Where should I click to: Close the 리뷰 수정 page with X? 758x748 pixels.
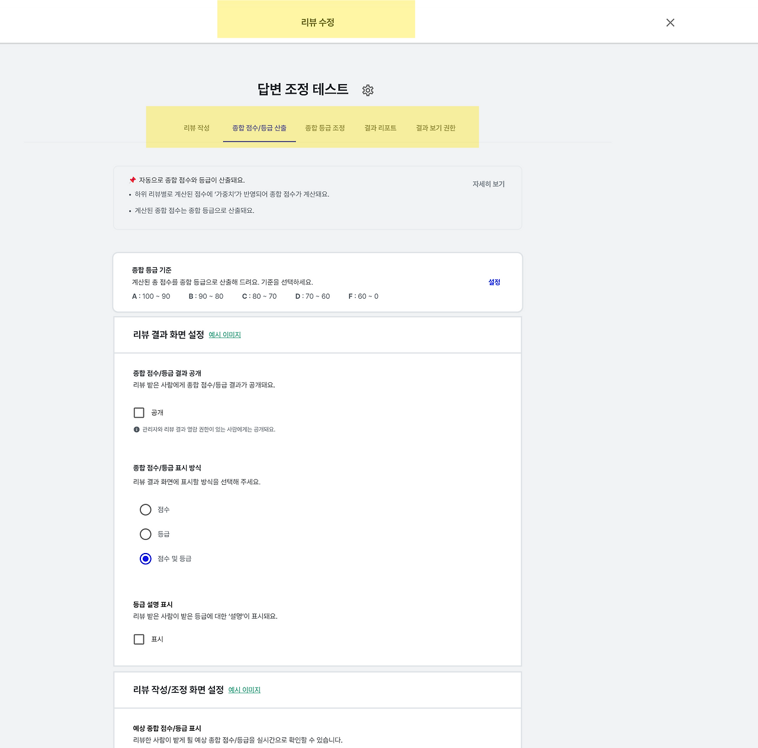[670, 23]
